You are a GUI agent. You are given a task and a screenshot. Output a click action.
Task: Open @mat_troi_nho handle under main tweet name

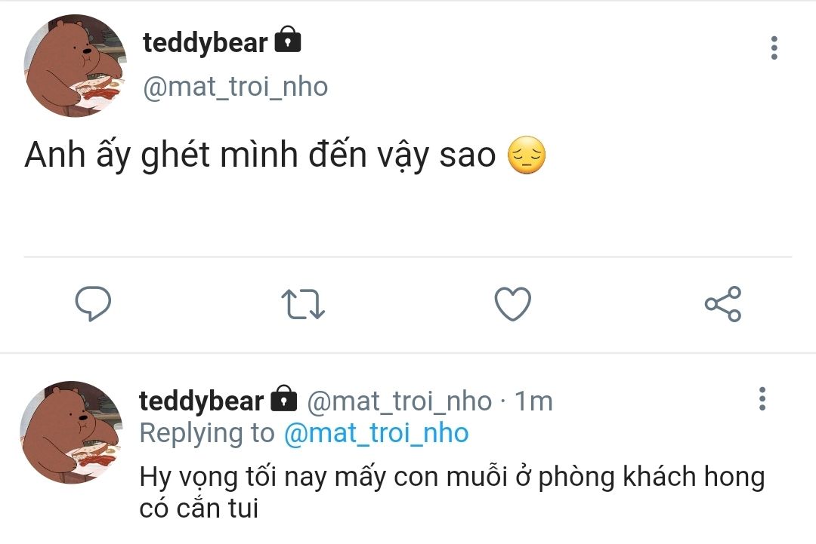coord(235,87)
